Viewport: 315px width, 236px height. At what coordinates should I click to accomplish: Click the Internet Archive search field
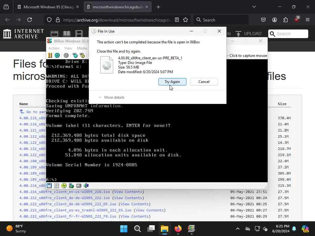click(288, 34)
